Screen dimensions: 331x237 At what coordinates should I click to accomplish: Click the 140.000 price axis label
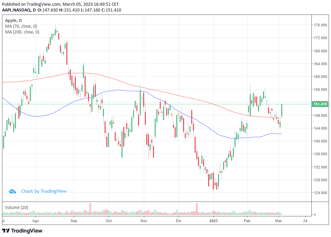(x=321, y=141)
